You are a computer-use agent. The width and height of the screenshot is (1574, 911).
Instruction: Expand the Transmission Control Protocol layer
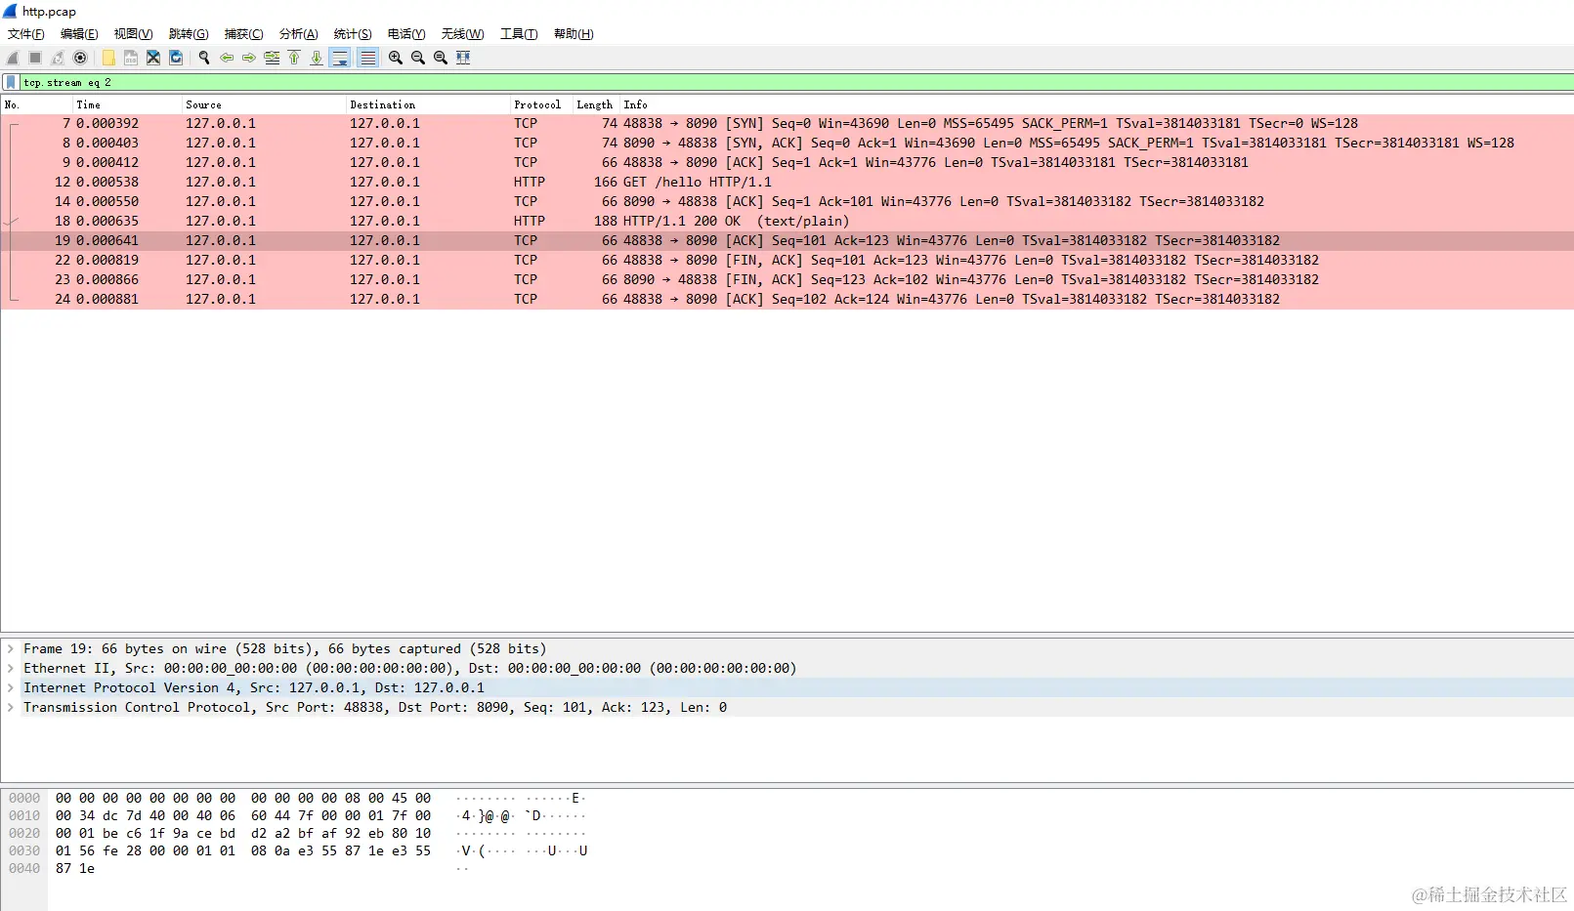click(11, 707)
